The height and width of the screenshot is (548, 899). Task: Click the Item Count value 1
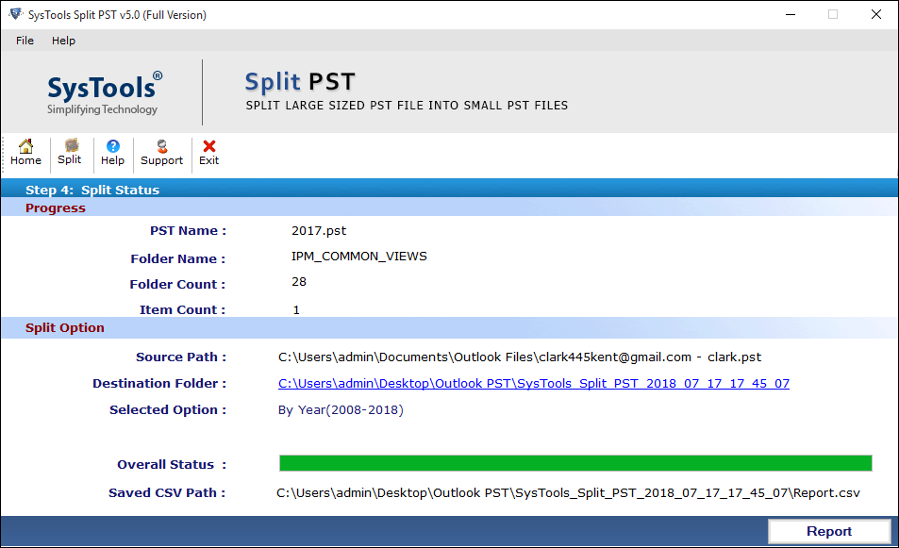click(296, 309)
